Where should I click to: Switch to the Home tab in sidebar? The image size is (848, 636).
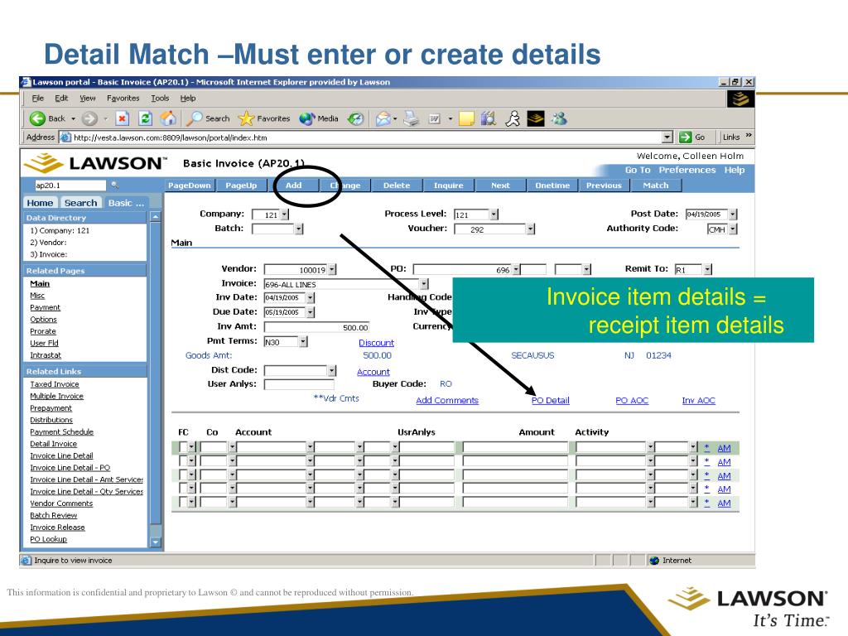click(x=40, y=203)
